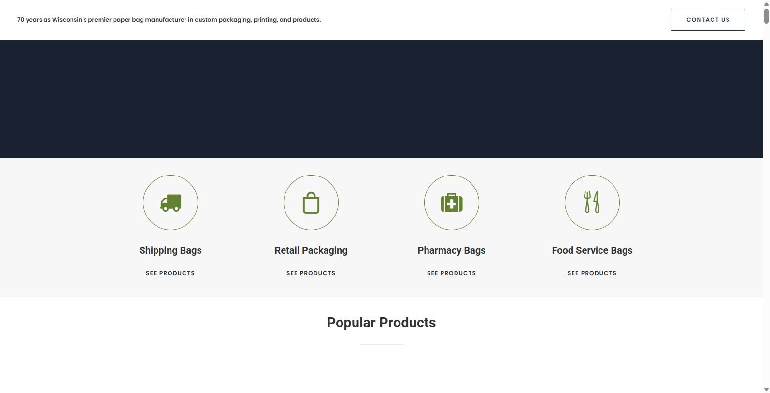See products under Shipping Bags
Image resolution: width=770 pixels, height=393 pixels.
[171, 273]
